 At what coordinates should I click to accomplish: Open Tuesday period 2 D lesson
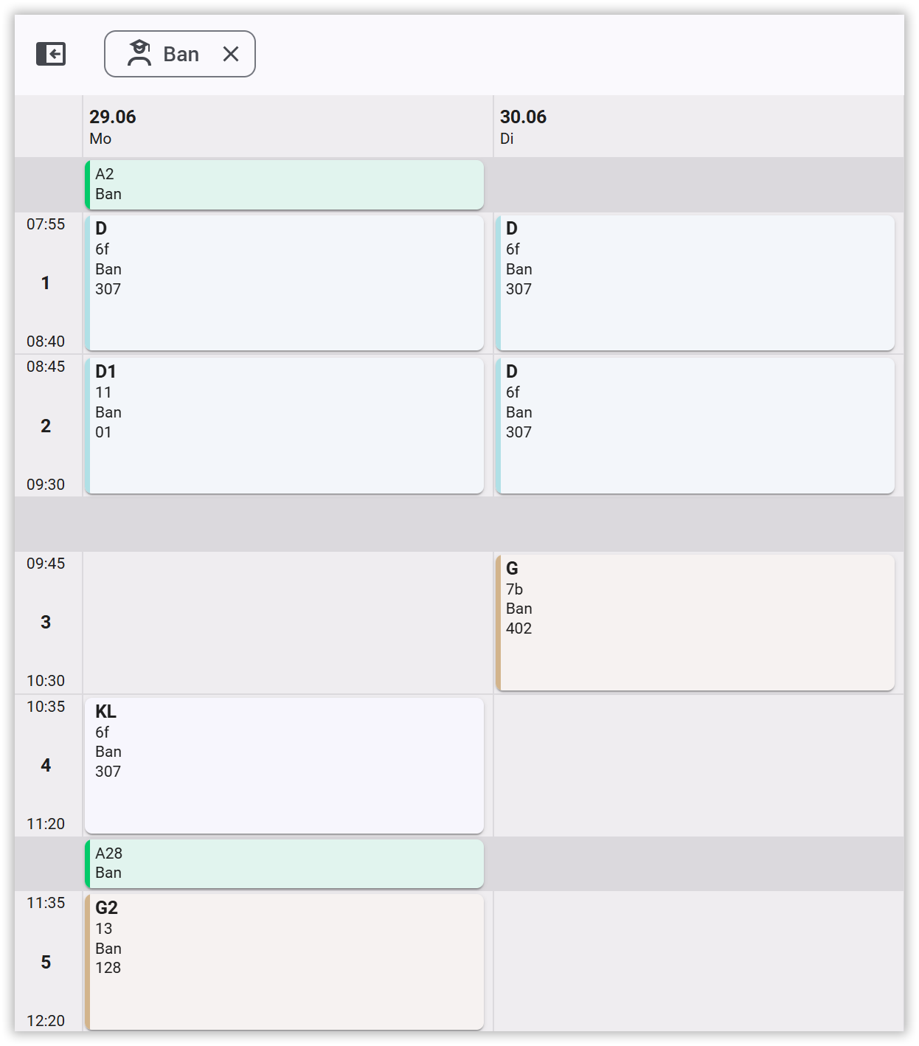pyautogui.click(x=695, y=426)
